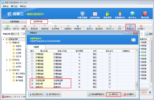Open the 系统(S) menu
Screen dimensions: 154x100
tap(6, 6)
